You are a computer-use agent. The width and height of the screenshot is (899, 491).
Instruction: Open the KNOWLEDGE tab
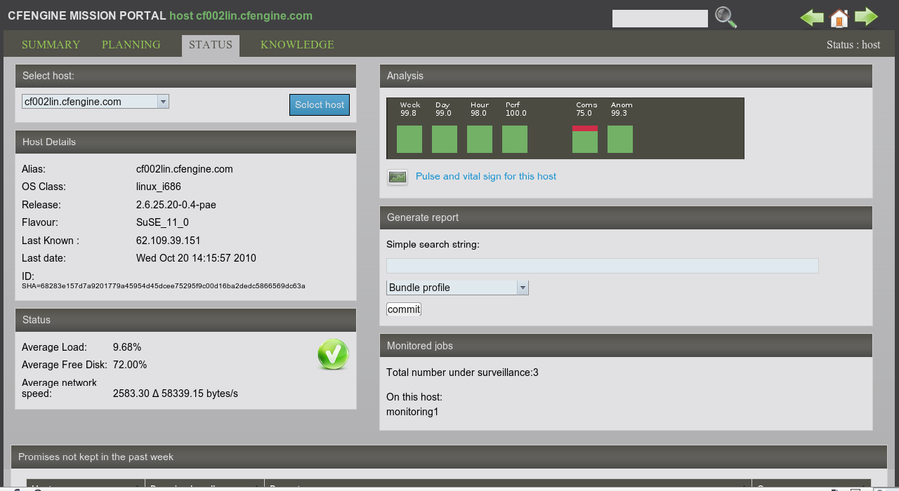(297, 45)
